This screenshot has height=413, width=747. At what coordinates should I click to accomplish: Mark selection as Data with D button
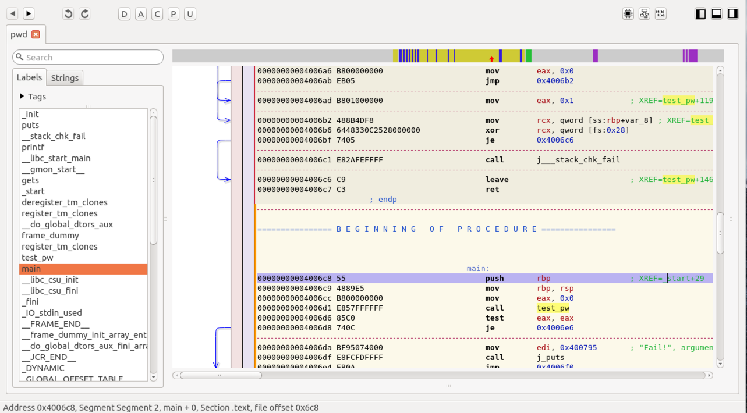coord(125,14)
